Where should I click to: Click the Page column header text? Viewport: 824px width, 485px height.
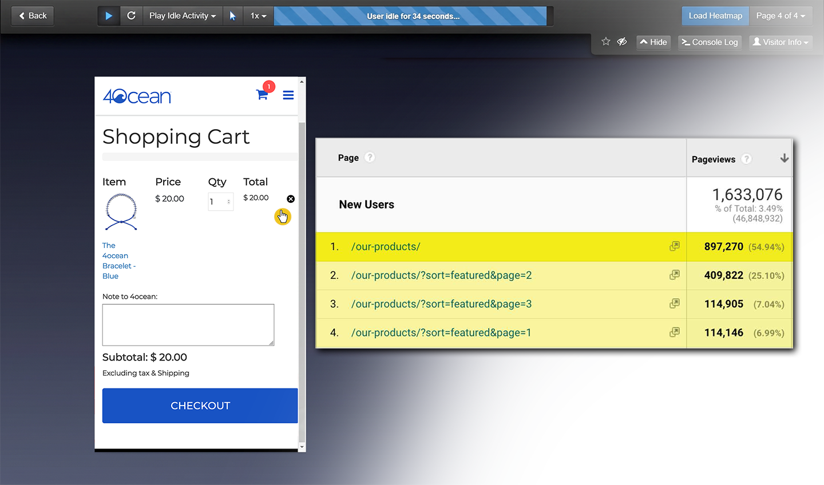(x=348, y=158)
